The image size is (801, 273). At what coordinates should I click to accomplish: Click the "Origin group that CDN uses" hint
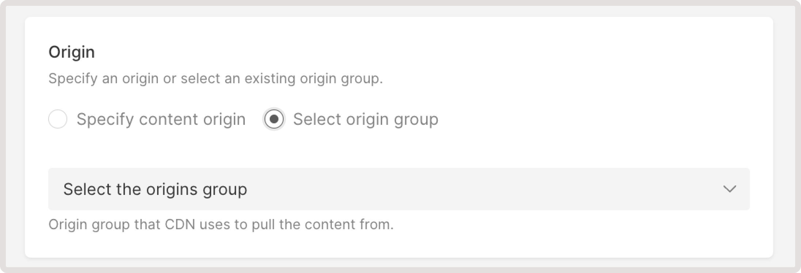point(221,224)
